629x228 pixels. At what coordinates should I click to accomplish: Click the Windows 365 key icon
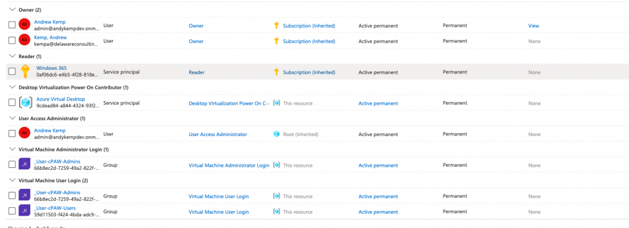[x=25, y=72]
